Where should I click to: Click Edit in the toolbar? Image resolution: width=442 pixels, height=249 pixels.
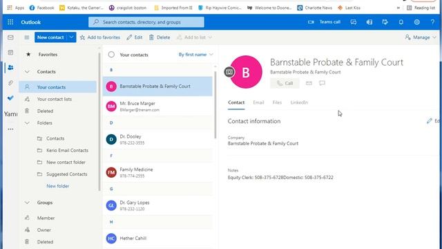tap(135, 37)
